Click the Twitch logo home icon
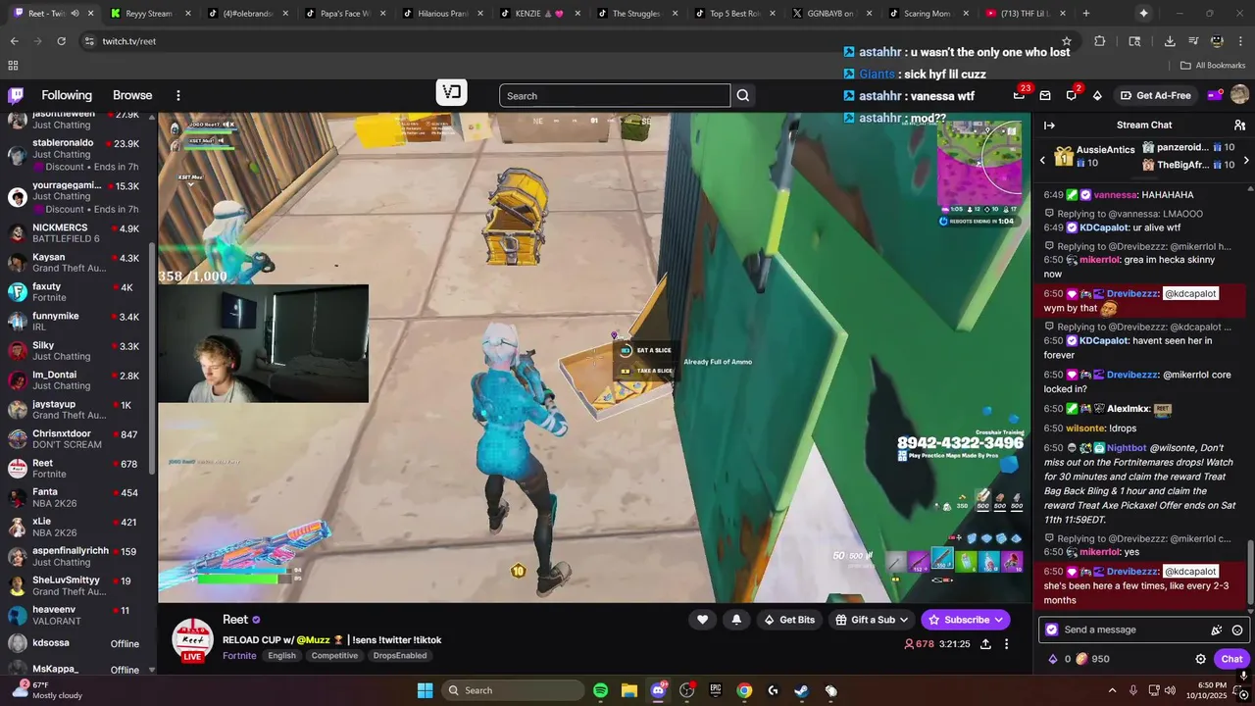Screen dimensions: 1255x706 [x=16, y=95]
